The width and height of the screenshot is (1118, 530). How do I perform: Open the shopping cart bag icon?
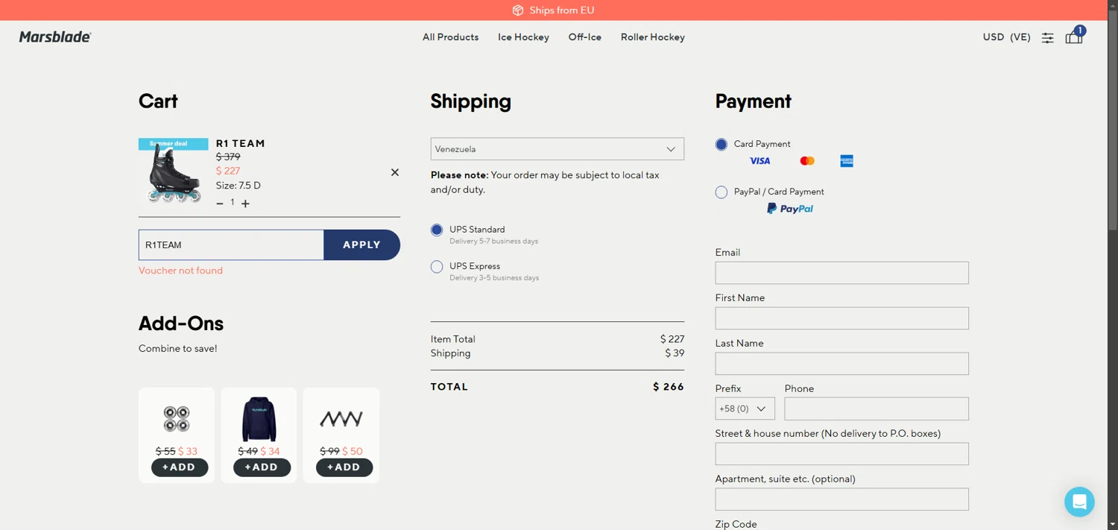1074,37
